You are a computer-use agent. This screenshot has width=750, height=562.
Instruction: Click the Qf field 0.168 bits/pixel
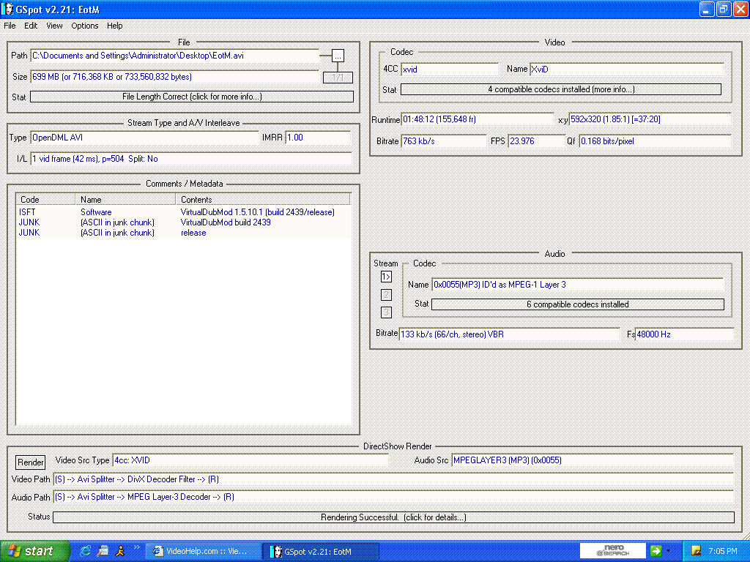click(x=656, y=141)
